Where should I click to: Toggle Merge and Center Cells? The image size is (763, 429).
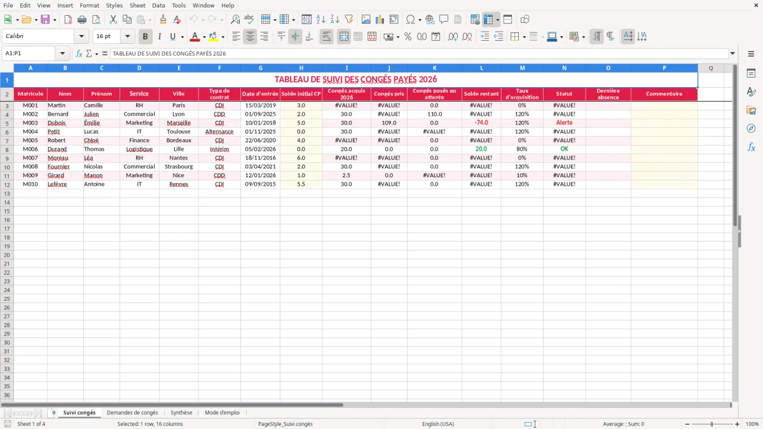click(343, 37)
